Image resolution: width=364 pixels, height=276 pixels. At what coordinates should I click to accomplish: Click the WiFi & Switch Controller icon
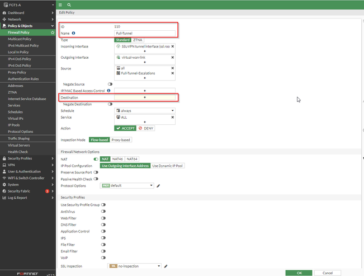click(x=4, y=178)
